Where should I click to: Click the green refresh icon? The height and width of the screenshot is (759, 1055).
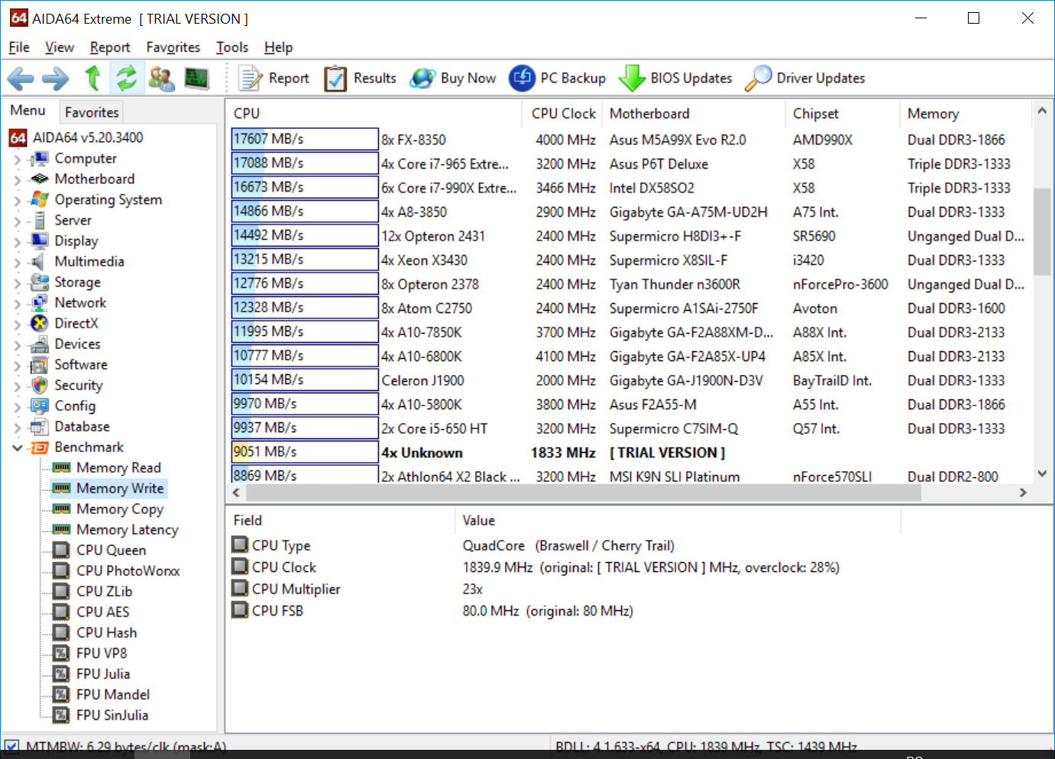pyautogui.click(x=126, y=78)
